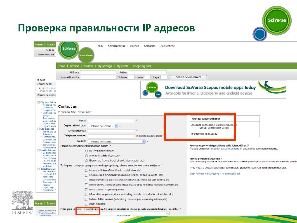Select the Elsewhere (home, hotel, airport) radio button
Screen dimensions: 297x223
click(x=87, y=161)
